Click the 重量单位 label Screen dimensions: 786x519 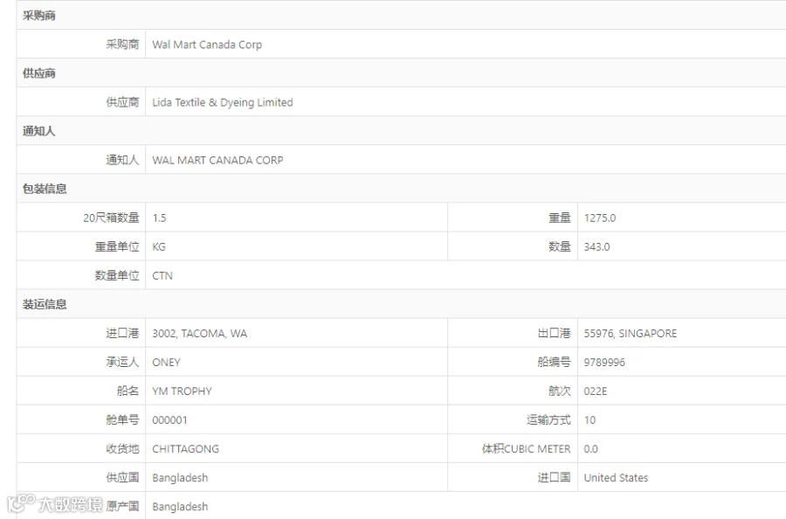117,246
